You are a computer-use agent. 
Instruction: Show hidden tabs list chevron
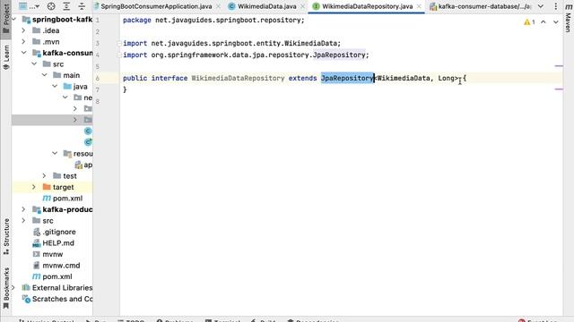pyautogui.click(x=541, y=6)
